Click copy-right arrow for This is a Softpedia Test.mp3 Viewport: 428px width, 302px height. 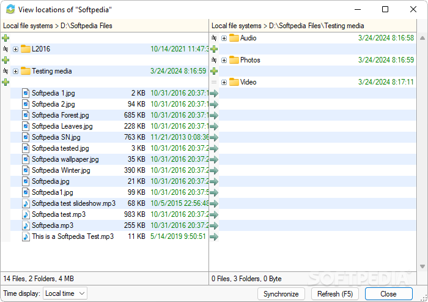[214, 236]
